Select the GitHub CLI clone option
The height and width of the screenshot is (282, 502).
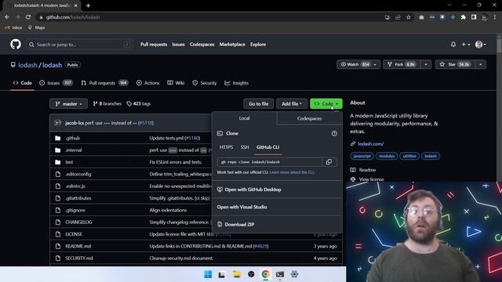tap(268, 147)
